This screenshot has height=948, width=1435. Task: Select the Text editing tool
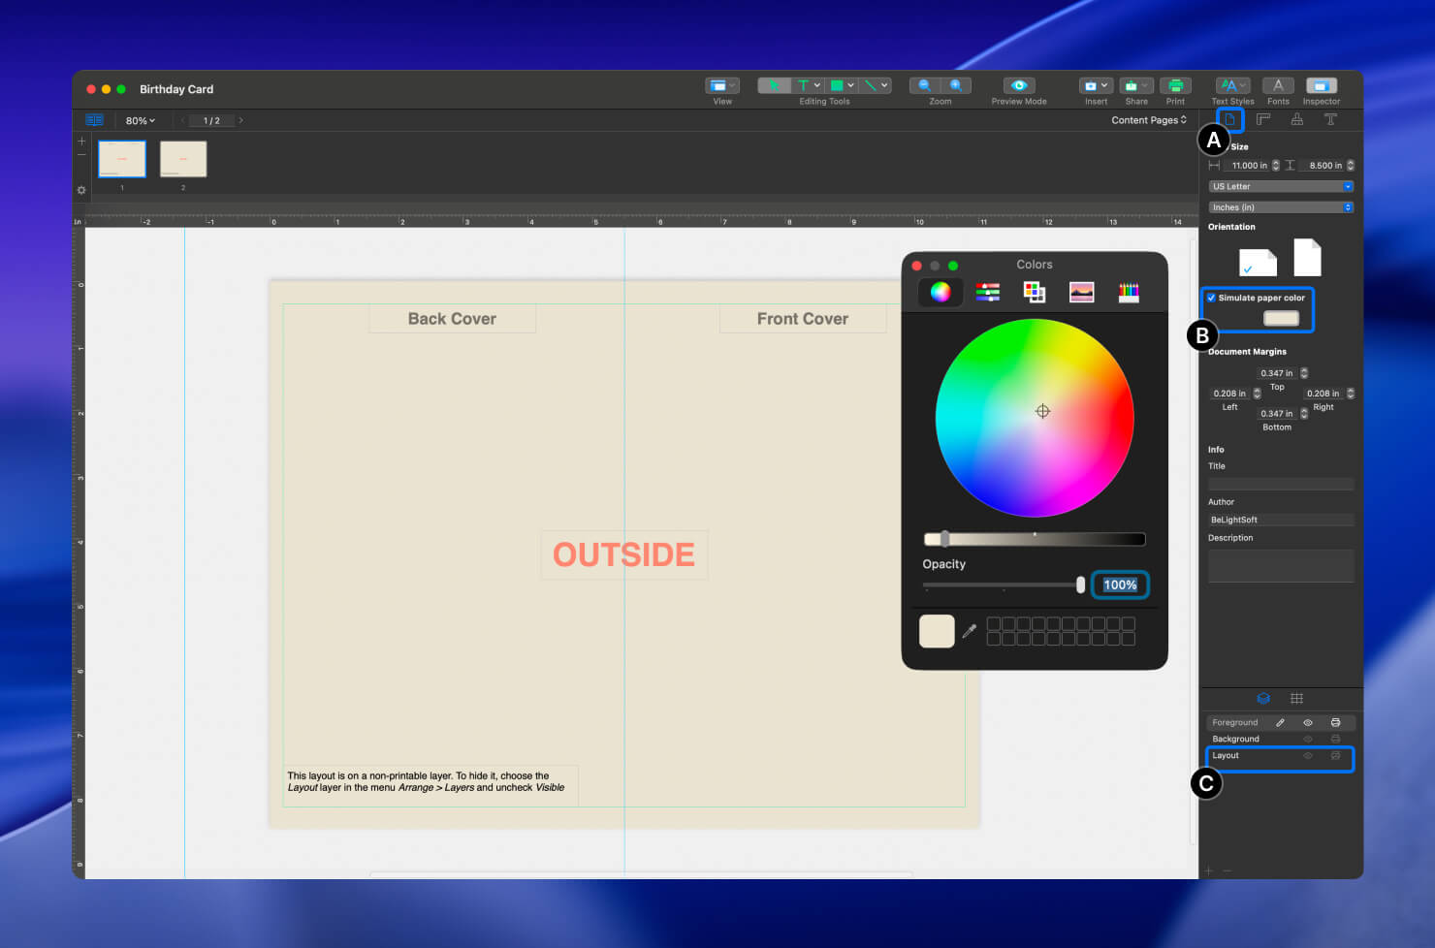[803, 84]
